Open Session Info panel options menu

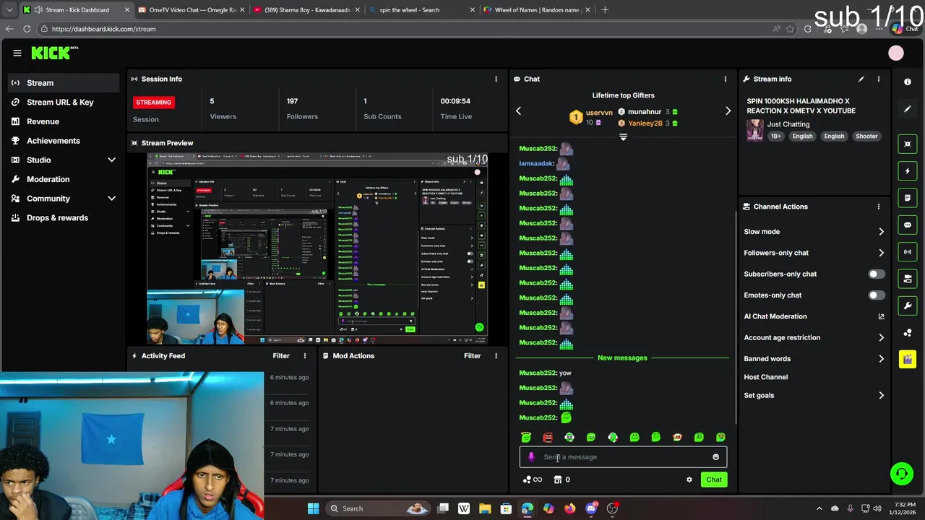(x=496, y=79)
